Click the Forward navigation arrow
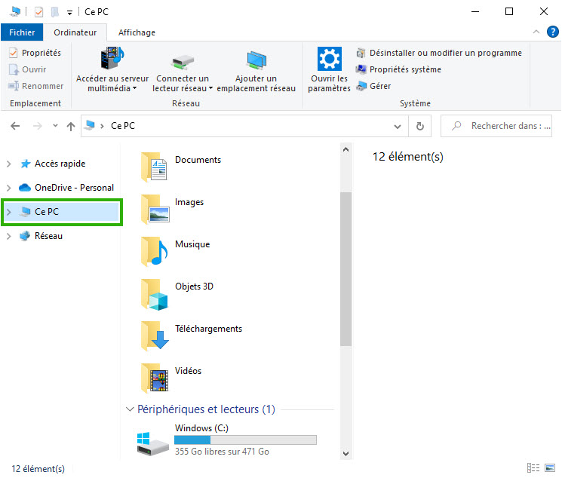 tap(37, 126)
